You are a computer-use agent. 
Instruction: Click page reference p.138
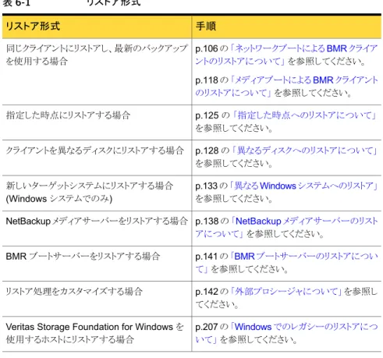[207, 222]
